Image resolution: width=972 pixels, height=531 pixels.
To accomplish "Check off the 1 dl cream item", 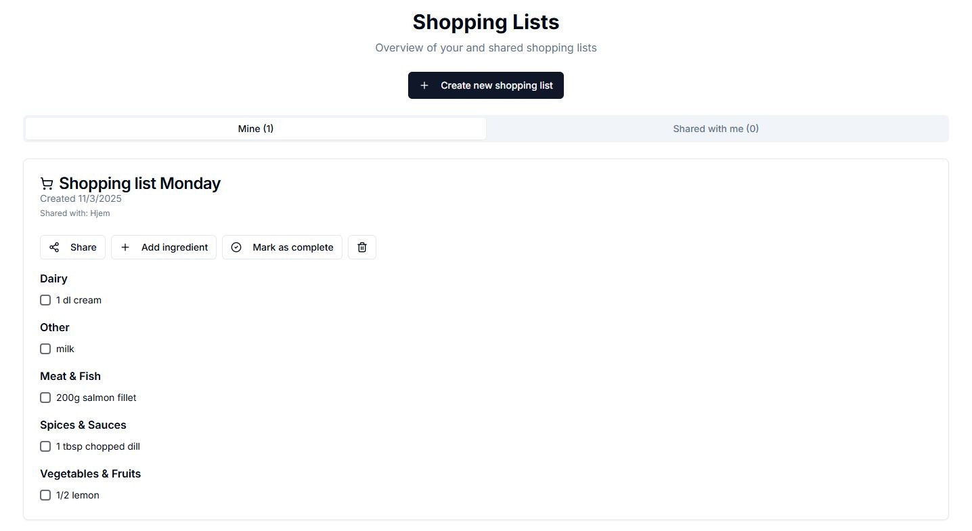I will (x=45, y=299).
